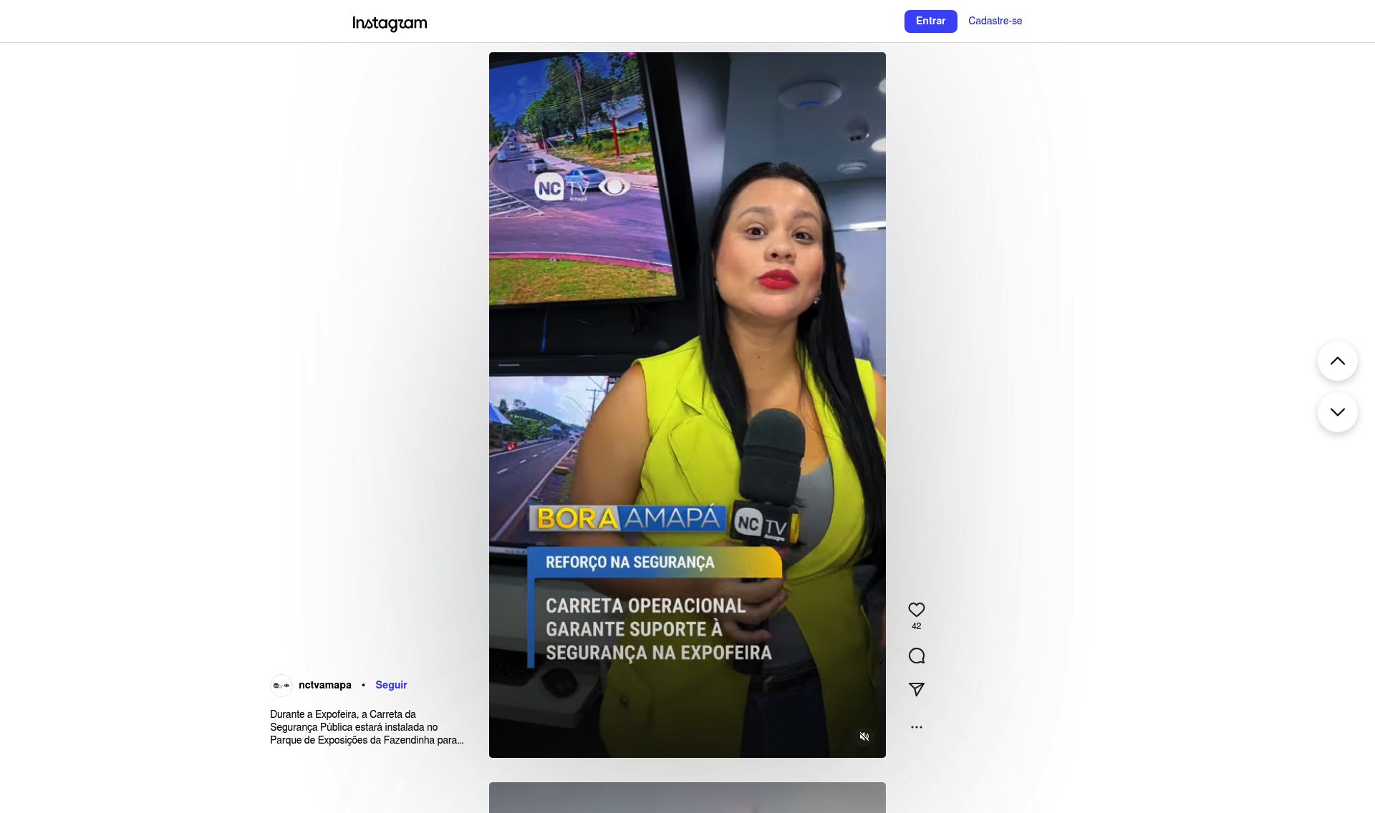This screenshot has width=1375, height=813.
Task: Expand the truncated reel caption text
Action: click(x=367, y=727)
